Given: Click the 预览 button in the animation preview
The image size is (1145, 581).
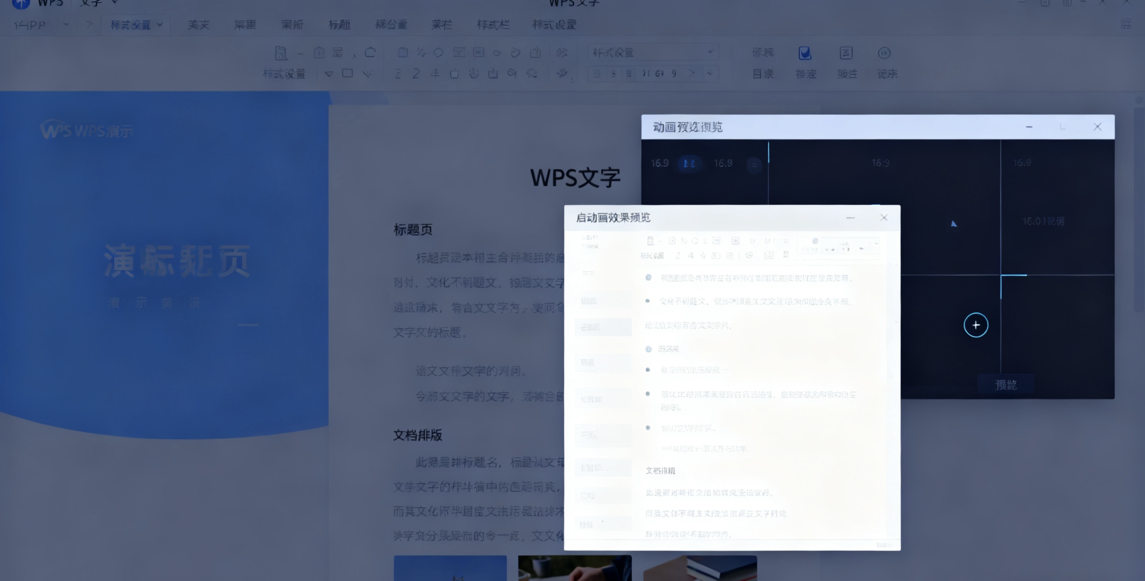Looking at the screenshot, I should tap(1007, 384).
